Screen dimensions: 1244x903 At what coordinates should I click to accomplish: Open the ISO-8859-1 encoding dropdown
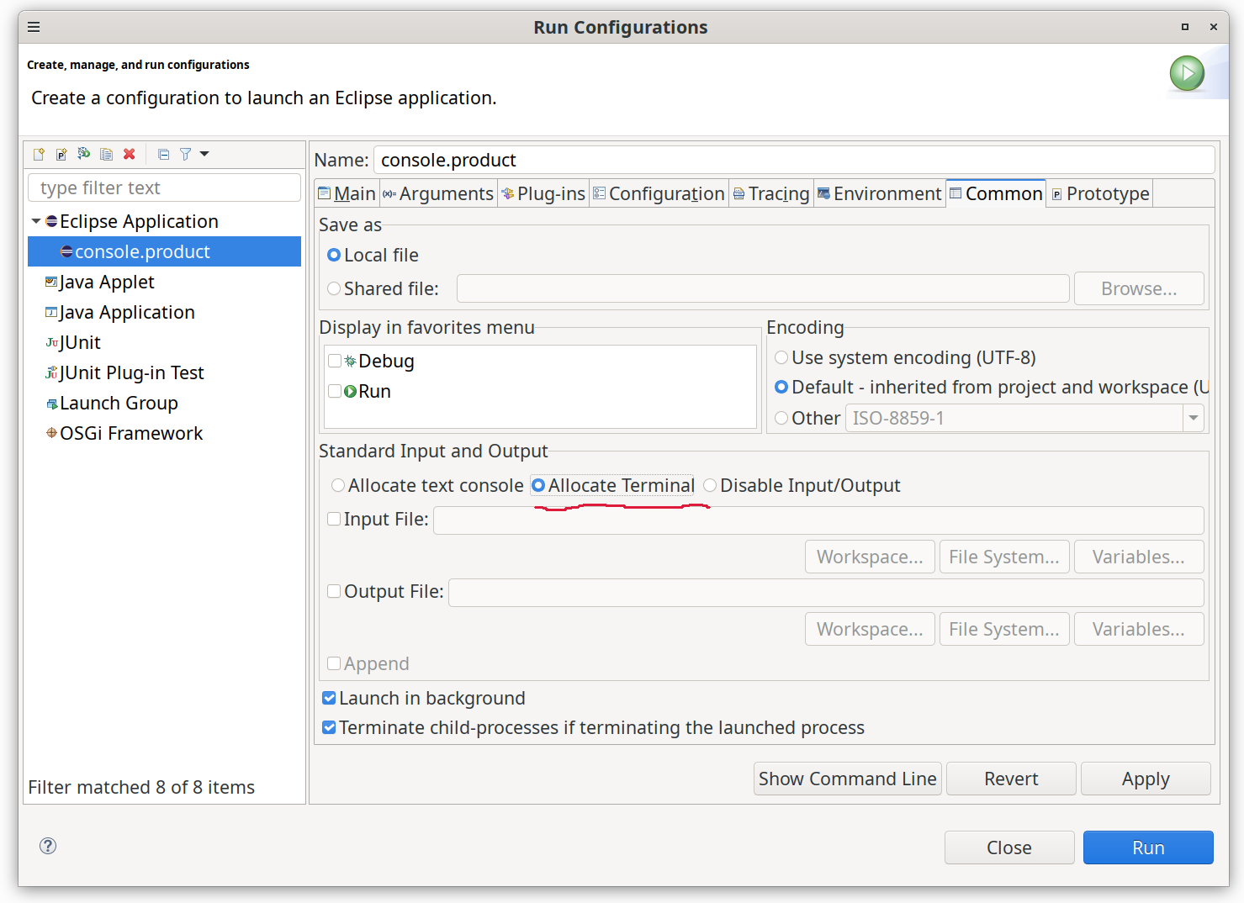click(1193, 417)
